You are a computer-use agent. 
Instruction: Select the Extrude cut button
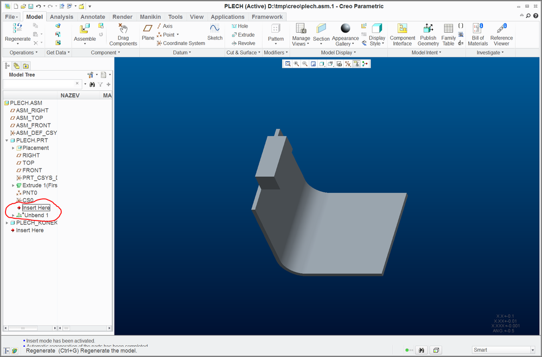[x=243, y=35]
